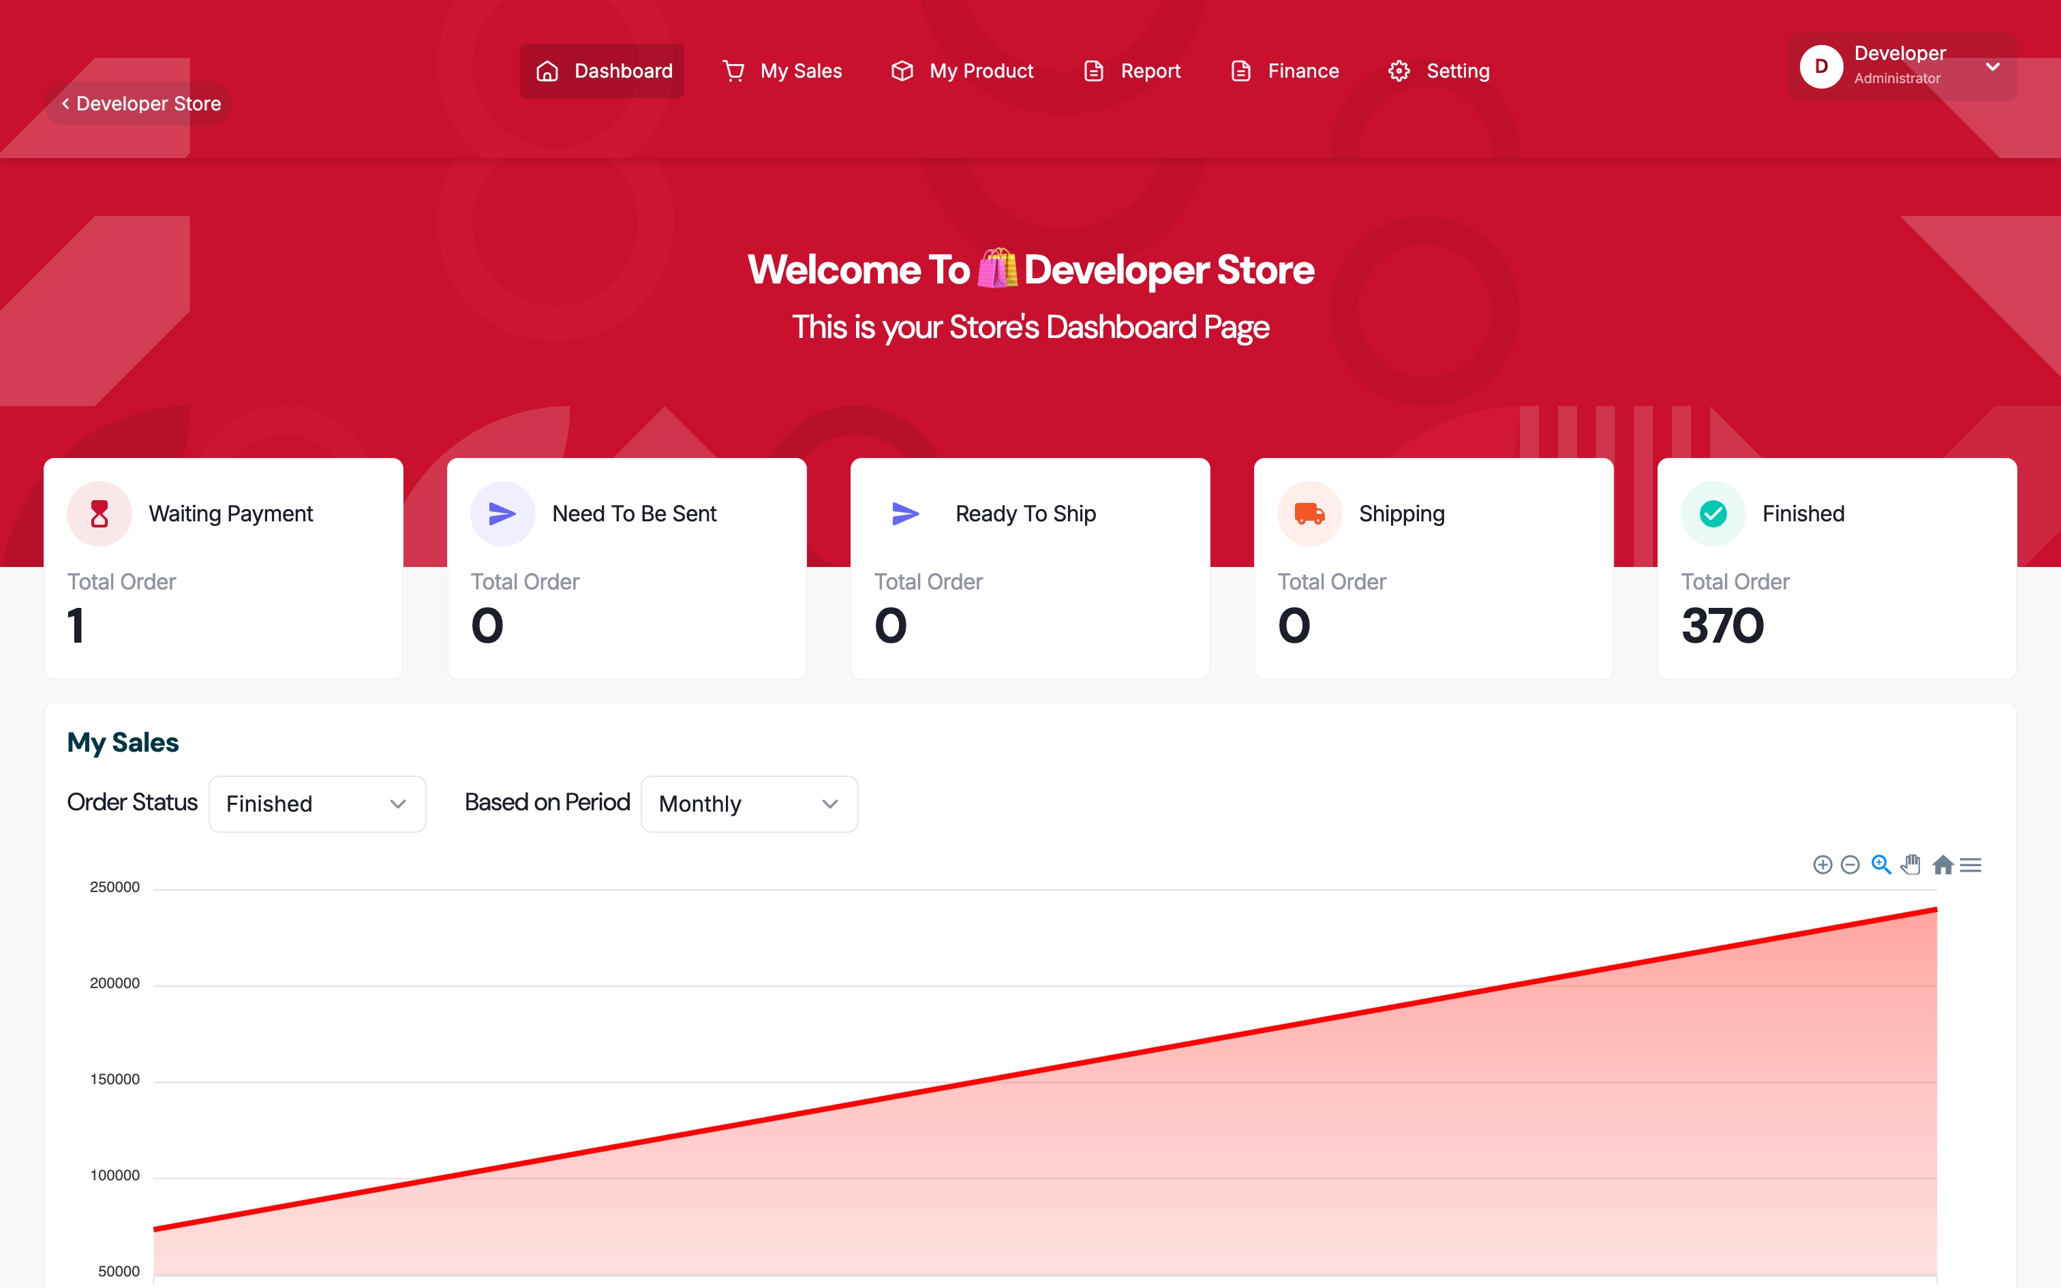Screen dimensions: 2061x1288
Task: Open the Ready To Ship card
Action: click(x=1030, y=568)
